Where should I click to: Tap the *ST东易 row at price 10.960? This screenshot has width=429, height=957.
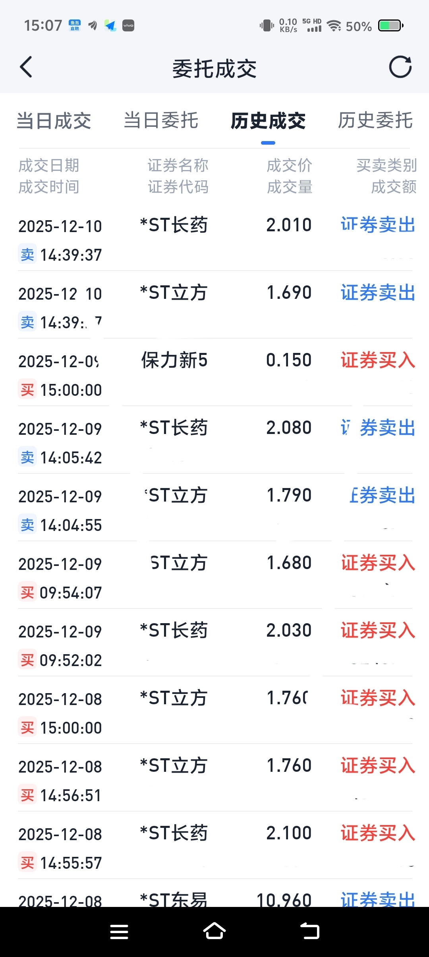pos(214,893)
